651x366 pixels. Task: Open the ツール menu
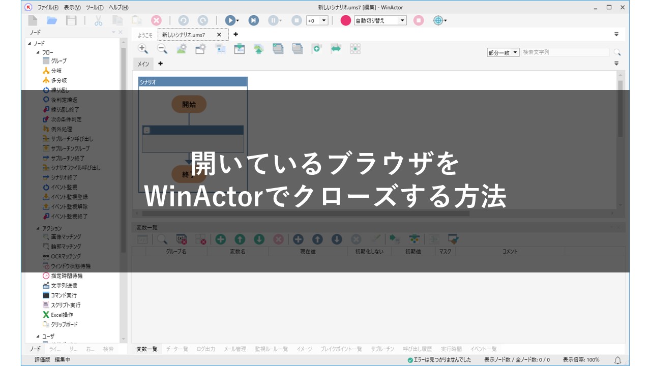coord(95,8)
